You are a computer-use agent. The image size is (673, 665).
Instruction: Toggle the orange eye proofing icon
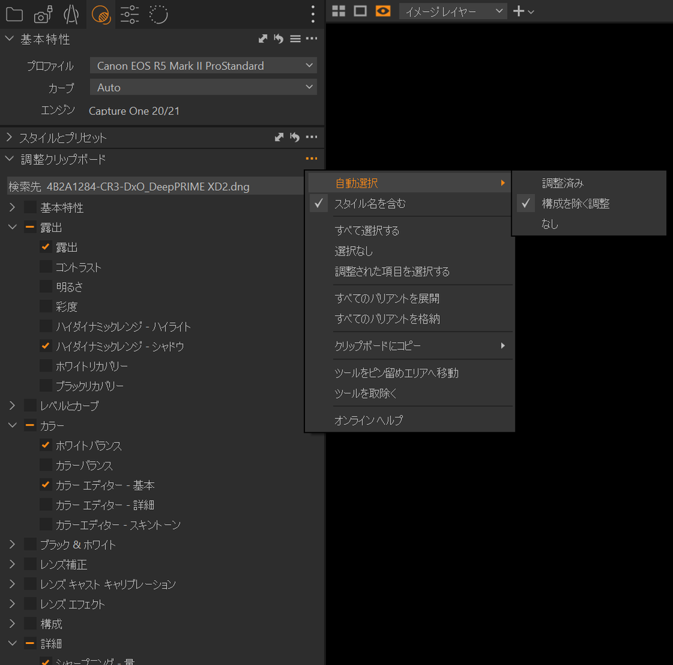point(383,11)
